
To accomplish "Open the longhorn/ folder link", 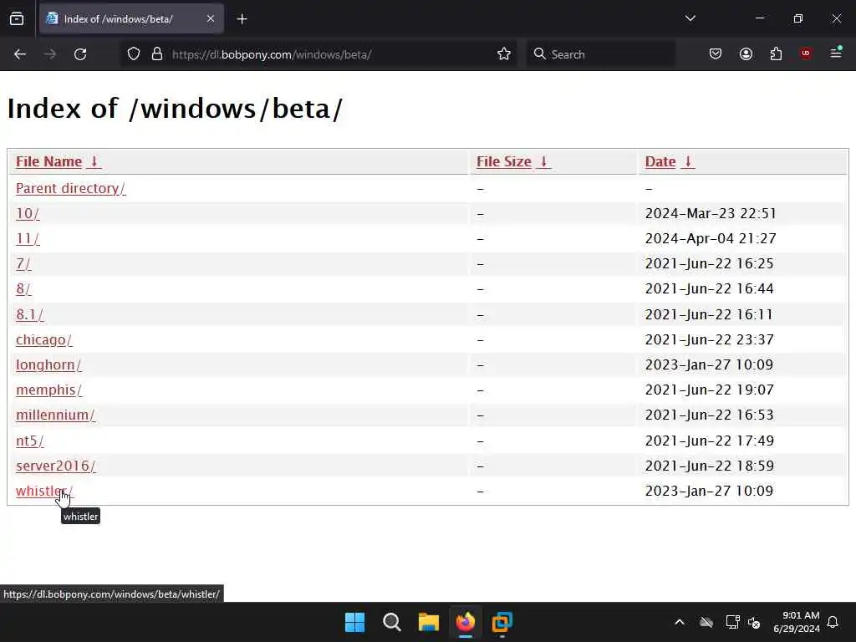I will [48, 364].
